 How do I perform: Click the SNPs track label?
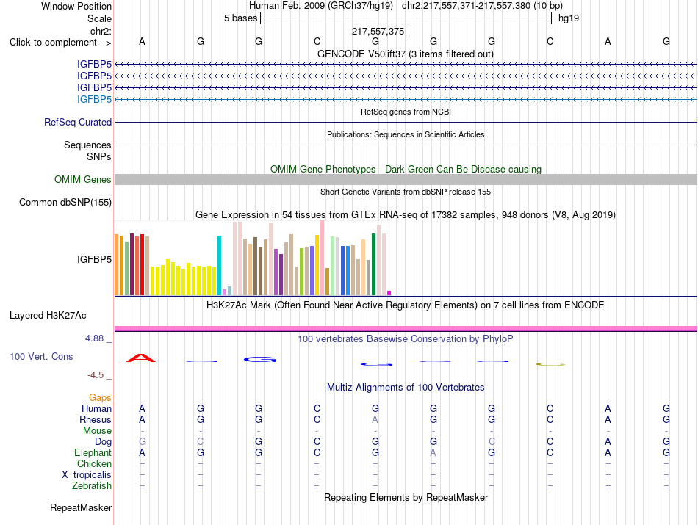pos(99,156)
